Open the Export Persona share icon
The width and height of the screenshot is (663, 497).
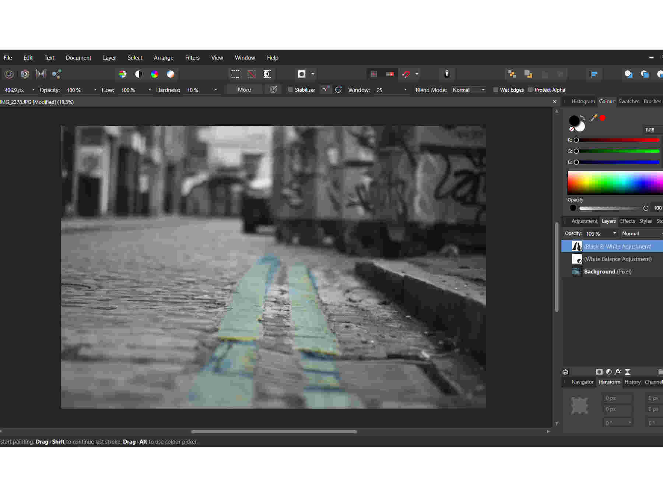(56, 74)
